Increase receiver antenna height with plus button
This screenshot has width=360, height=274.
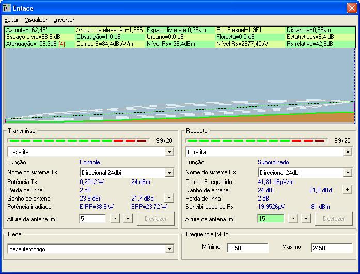click(306, 219)
